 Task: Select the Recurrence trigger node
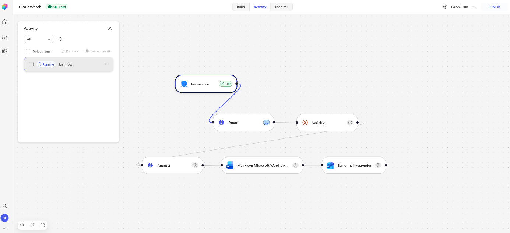click(206, 84)
